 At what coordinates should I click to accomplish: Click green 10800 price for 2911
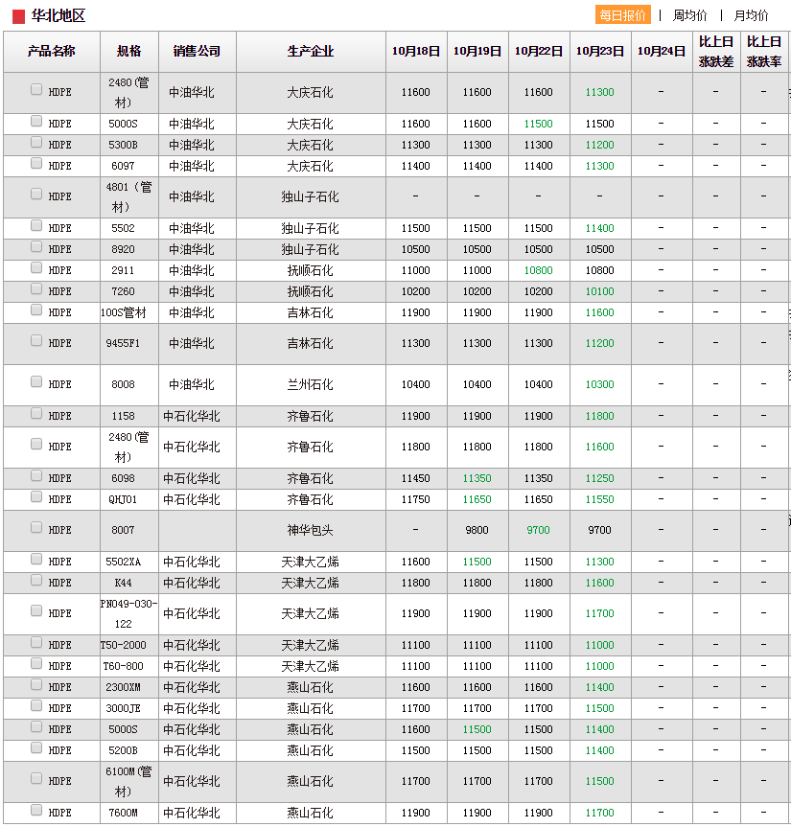538,270
